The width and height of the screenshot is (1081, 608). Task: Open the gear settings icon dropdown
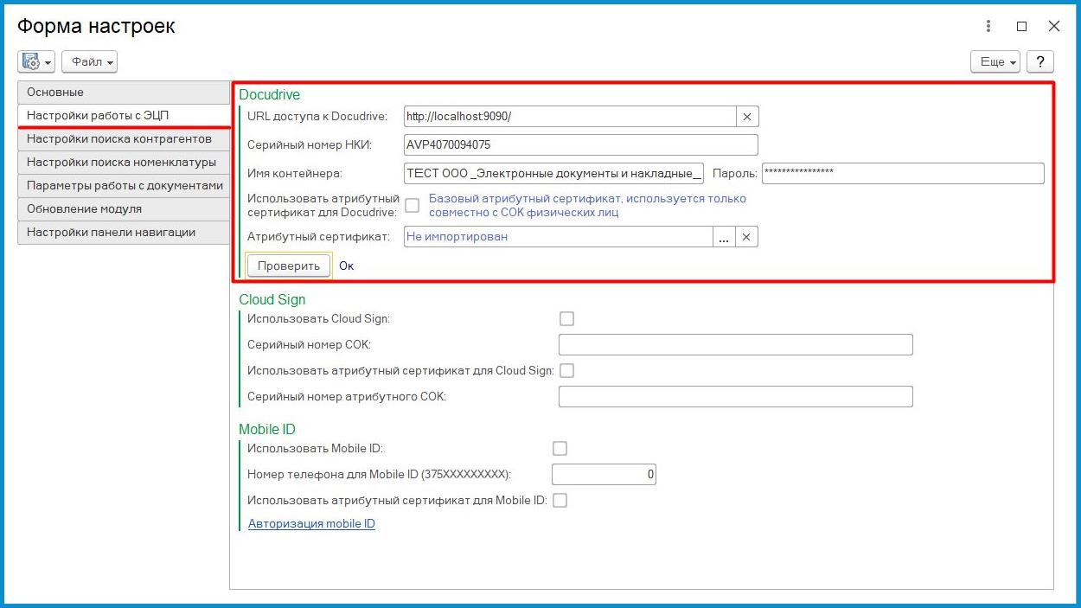pyautogui.click(x=35, y=61)
